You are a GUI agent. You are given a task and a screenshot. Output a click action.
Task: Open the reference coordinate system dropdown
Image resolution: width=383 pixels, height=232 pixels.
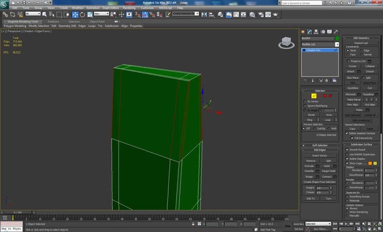click(101, 13)
